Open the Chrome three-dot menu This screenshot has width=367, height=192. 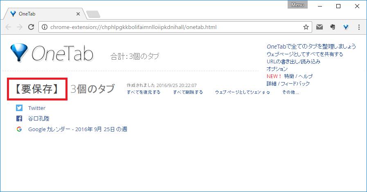click(x=359, y=27)
